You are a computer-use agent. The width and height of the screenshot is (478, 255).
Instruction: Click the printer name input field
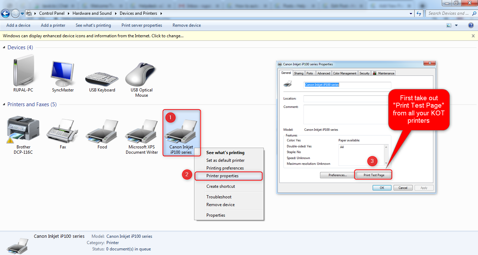pos(347,85)
